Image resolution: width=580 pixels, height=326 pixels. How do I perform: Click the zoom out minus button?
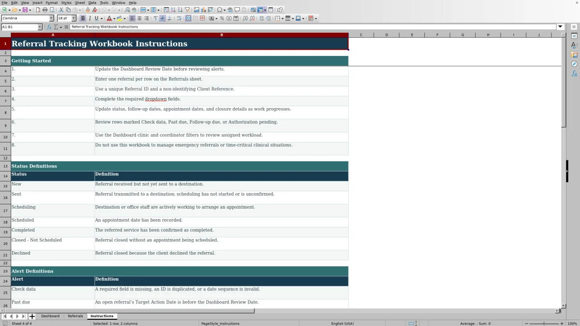point(526,323)
